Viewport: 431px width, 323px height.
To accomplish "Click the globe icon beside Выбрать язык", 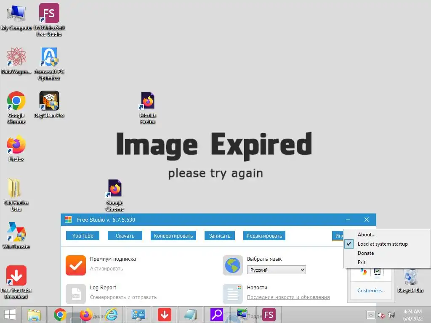I will (232, 265).
